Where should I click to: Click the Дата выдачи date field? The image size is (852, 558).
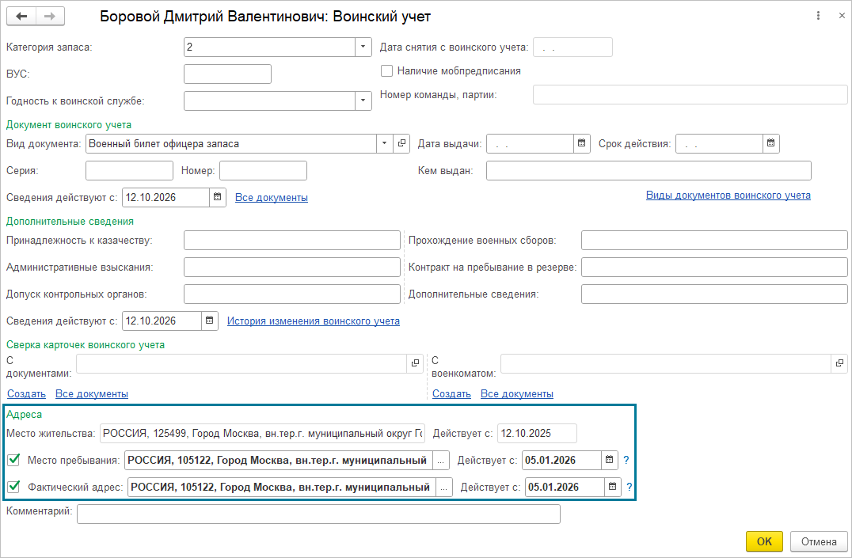(530, 143)
